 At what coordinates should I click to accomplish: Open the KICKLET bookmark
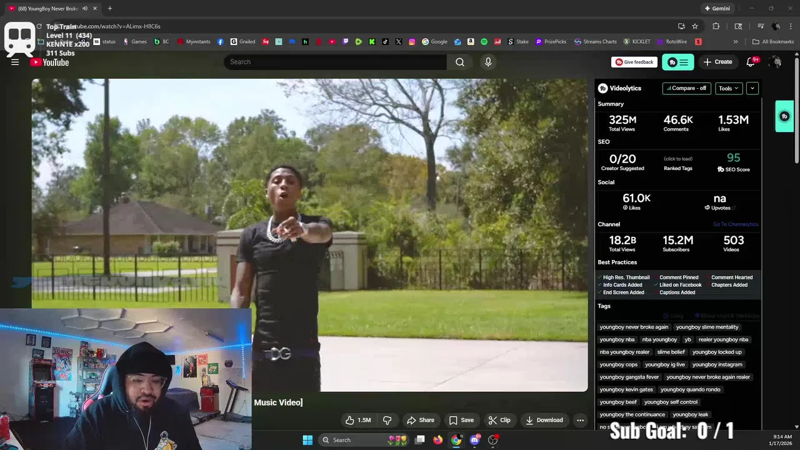click(637, 42)
